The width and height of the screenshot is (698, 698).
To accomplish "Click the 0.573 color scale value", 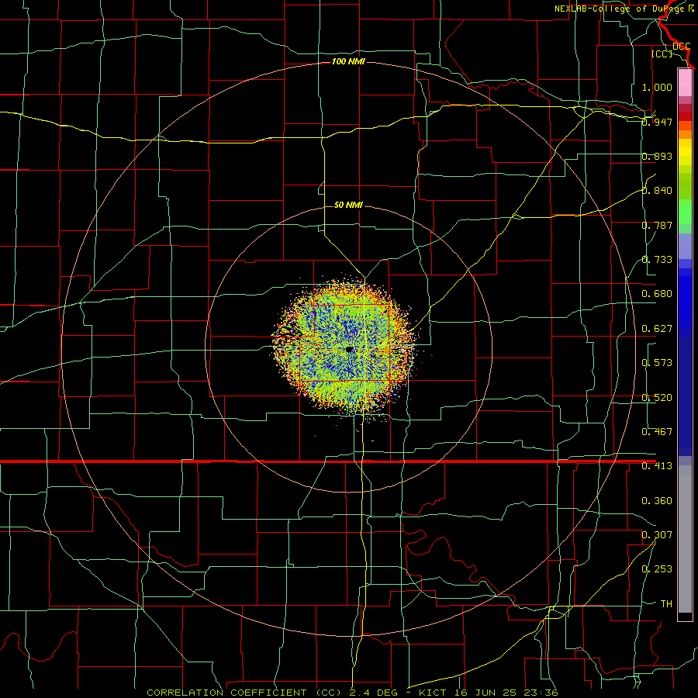I will [x=657, y=363].
